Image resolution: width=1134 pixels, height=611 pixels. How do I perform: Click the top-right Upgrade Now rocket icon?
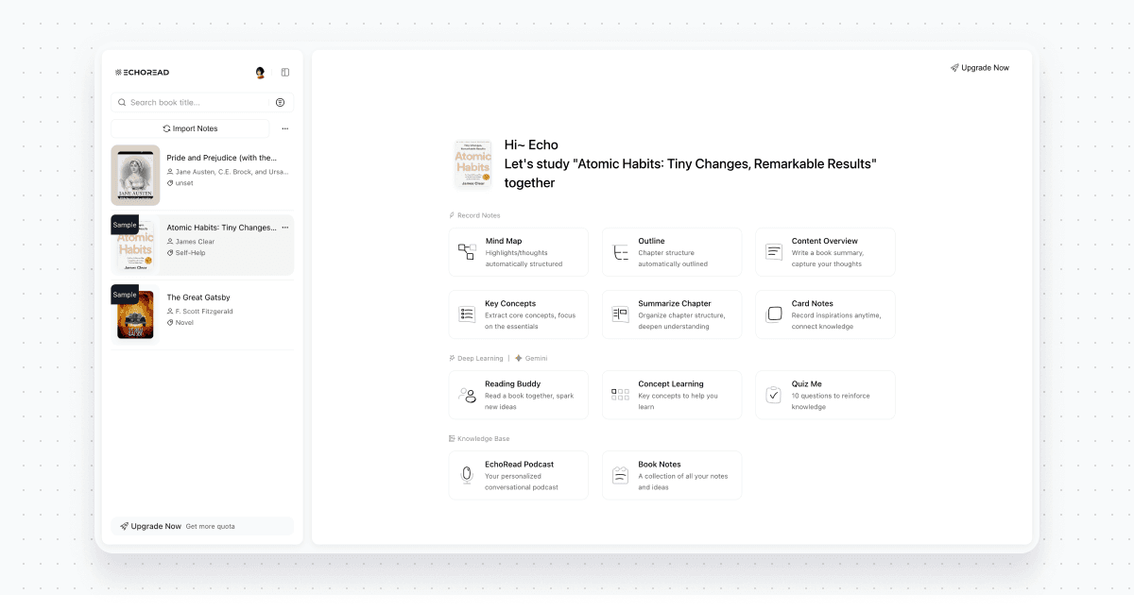pyautogui.click(x=954, y=68)
